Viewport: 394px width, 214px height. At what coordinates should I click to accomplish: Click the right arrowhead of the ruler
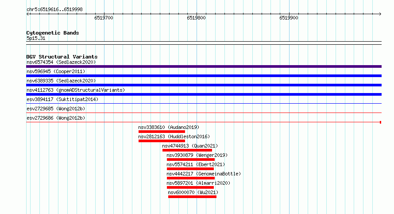[380, 14]
